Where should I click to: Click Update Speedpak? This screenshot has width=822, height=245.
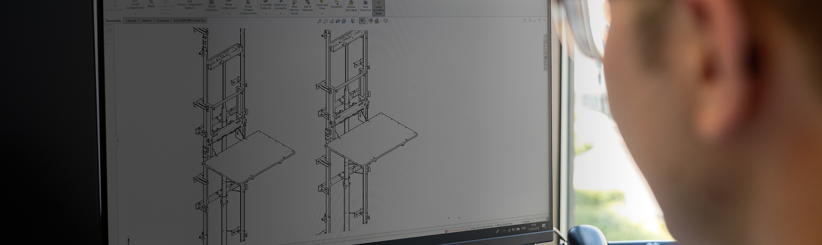[x=351, y=6]
